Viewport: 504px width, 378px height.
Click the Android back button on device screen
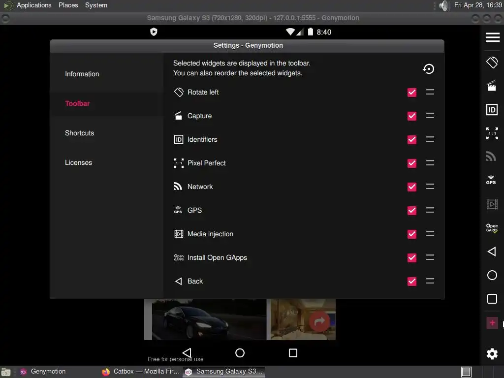pos(187,352)
